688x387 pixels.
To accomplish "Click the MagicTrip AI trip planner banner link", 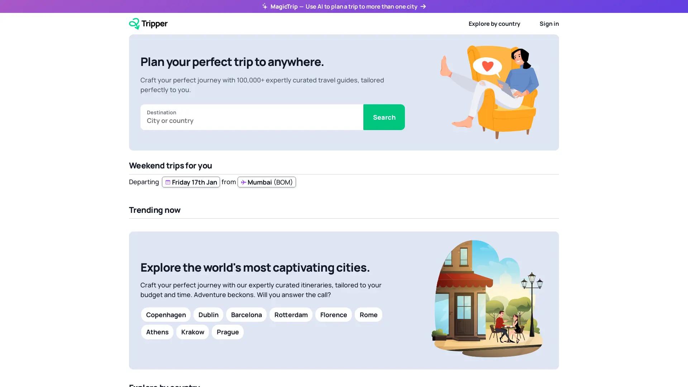I will click(x=344, y=6).
